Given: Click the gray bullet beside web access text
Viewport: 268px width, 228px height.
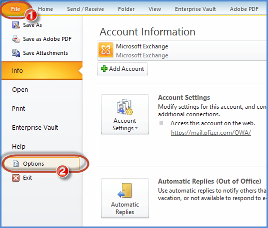Looking at the screenshot, I should tap(161, 123).
